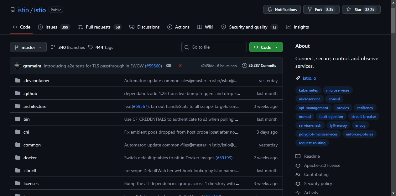Open commit hash 4245fde
Viewport: 396px width, 196px height.
coord(207,66)
